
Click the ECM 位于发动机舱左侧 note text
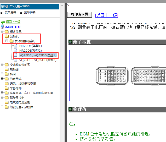pyautogui.click(x=115, y=134)
